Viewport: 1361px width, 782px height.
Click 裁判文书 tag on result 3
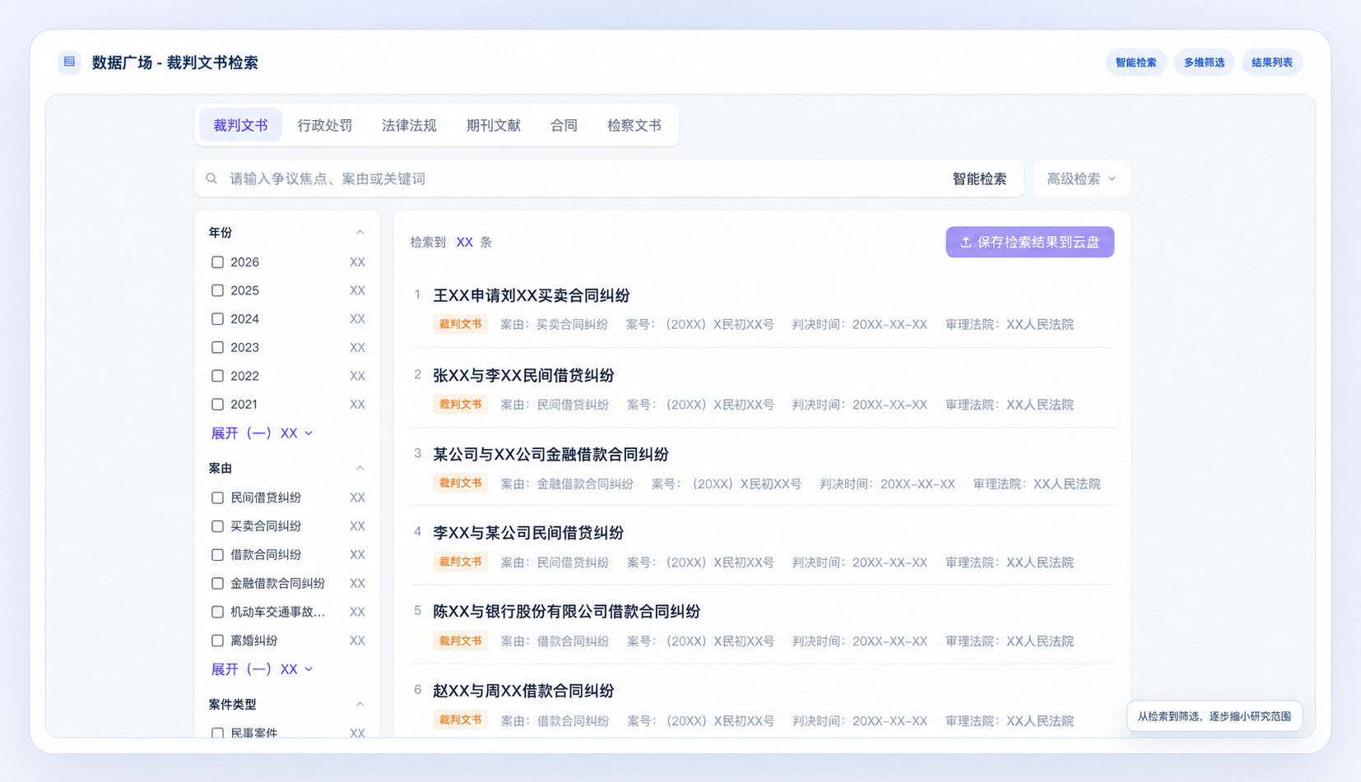point(460,483)
